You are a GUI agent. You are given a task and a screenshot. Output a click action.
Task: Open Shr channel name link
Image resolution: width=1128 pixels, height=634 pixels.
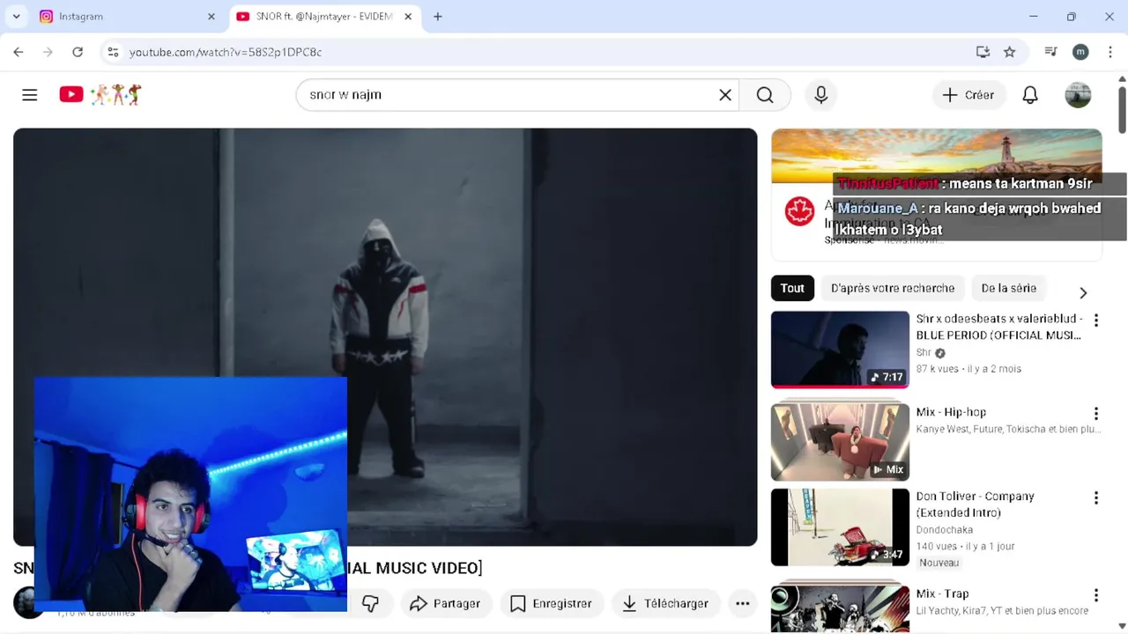pyautogui.click(x=924, y=352)
